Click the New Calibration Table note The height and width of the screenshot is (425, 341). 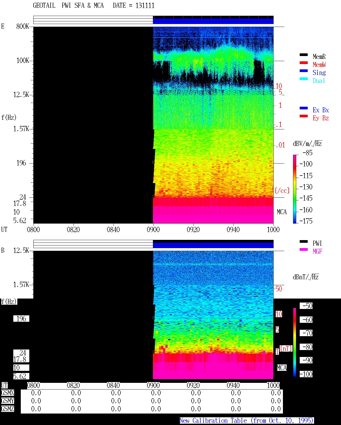pos(247,420)
